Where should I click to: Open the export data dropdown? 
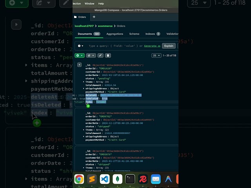tap(91, 56)
